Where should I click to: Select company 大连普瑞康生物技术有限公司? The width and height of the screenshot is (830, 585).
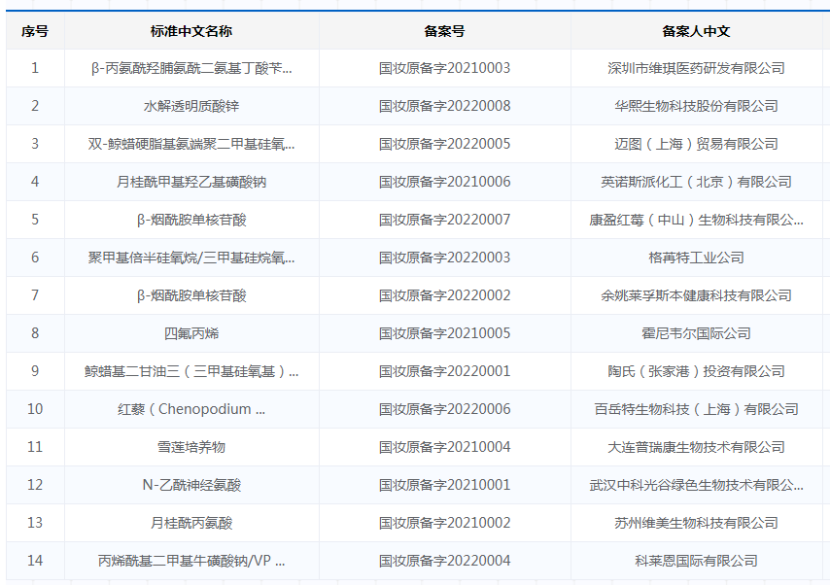[696, 447]
